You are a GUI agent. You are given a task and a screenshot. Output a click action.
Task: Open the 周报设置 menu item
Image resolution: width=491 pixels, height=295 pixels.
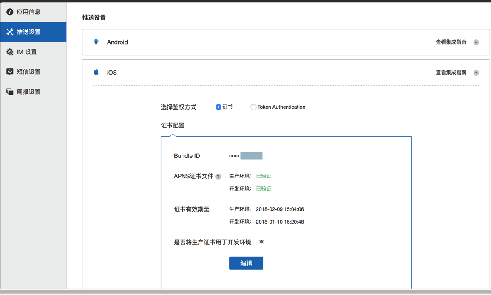pyautogui.click(x=33, y=92)
